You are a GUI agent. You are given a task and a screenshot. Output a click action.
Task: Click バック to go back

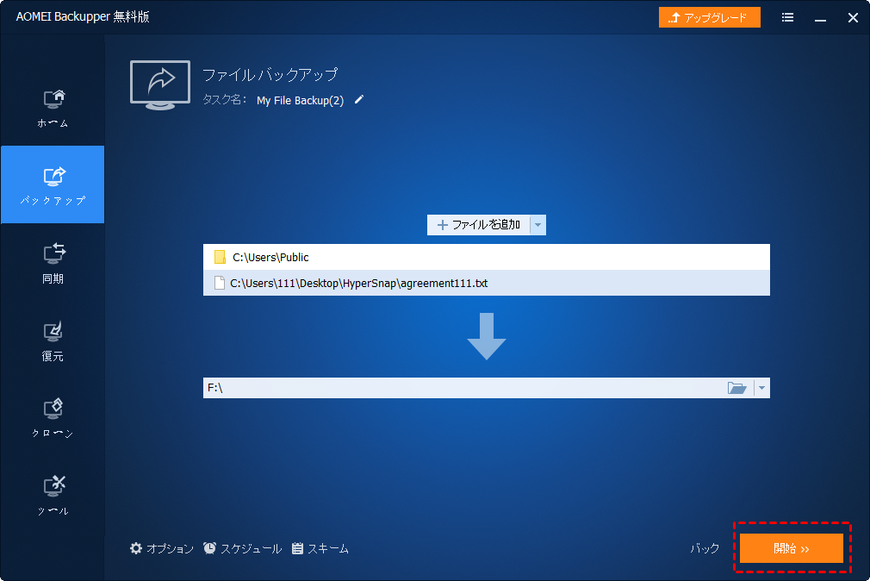(705, 549)
